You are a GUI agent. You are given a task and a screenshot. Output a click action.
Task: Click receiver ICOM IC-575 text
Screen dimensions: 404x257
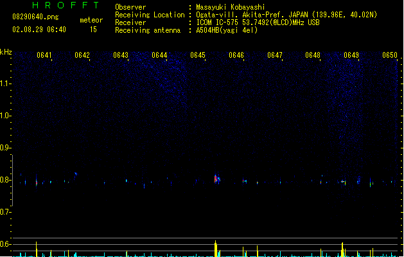[x=258, y=22]
